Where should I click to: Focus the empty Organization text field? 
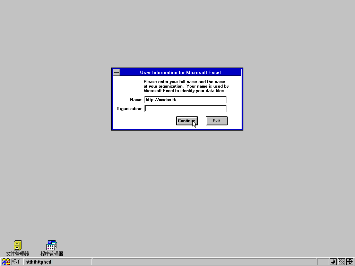(x=185, y=109)
